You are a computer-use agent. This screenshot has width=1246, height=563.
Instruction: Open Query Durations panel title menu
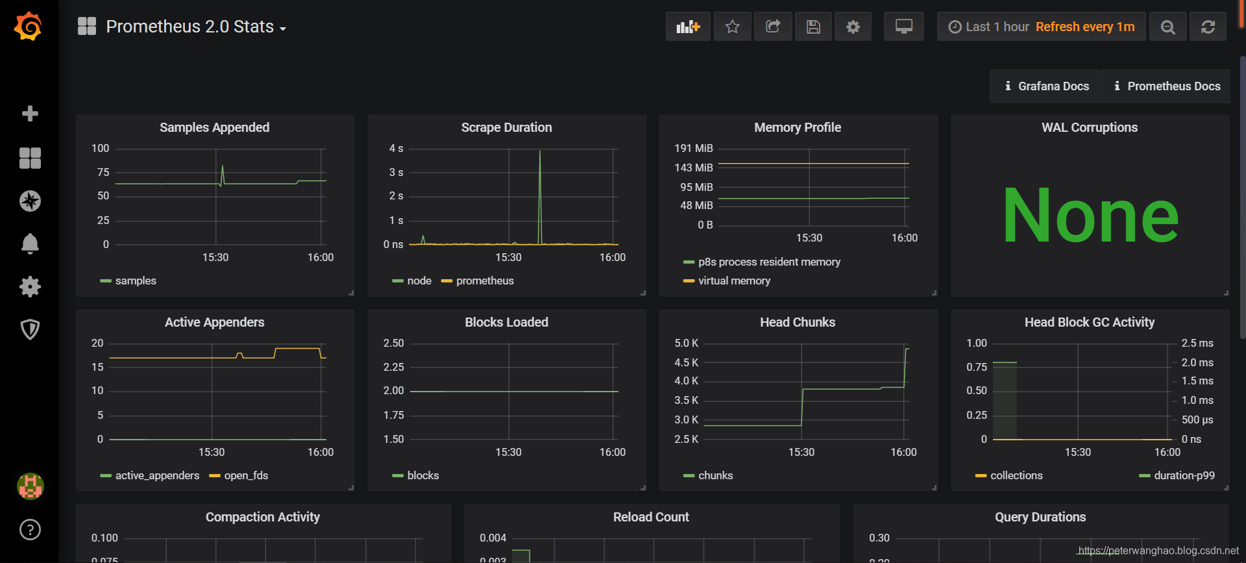tap(1040, 517)
